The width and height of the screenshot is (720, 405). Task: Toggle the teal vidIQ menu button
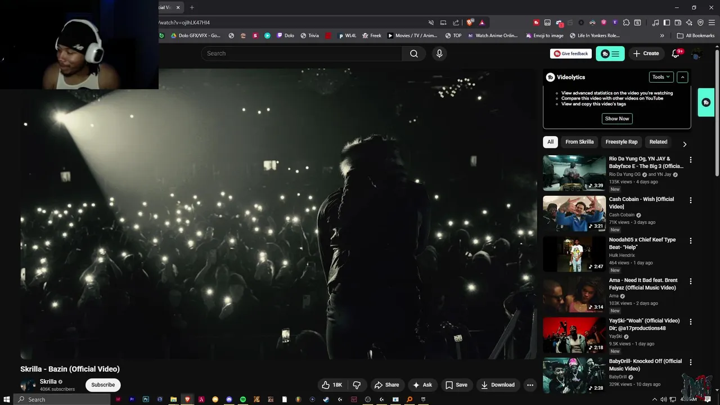point(610,53)
